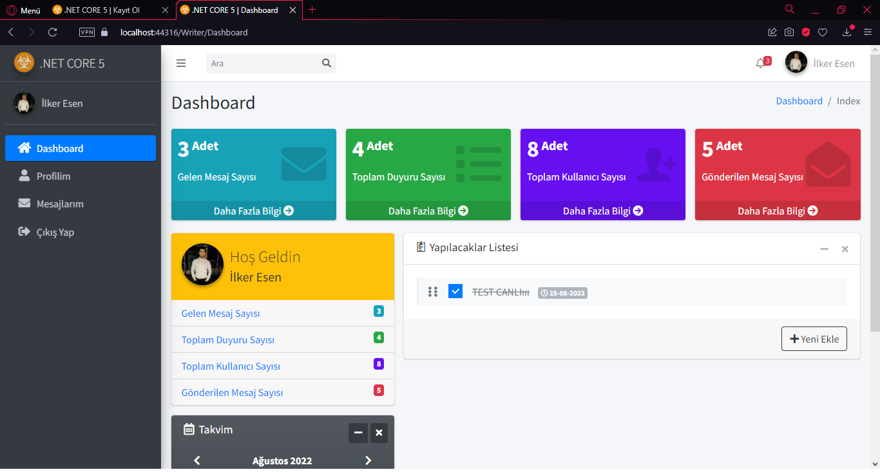Open the browser downloads icon
Viewport: 880px width, 472px height.
click(x=847, y=32)
